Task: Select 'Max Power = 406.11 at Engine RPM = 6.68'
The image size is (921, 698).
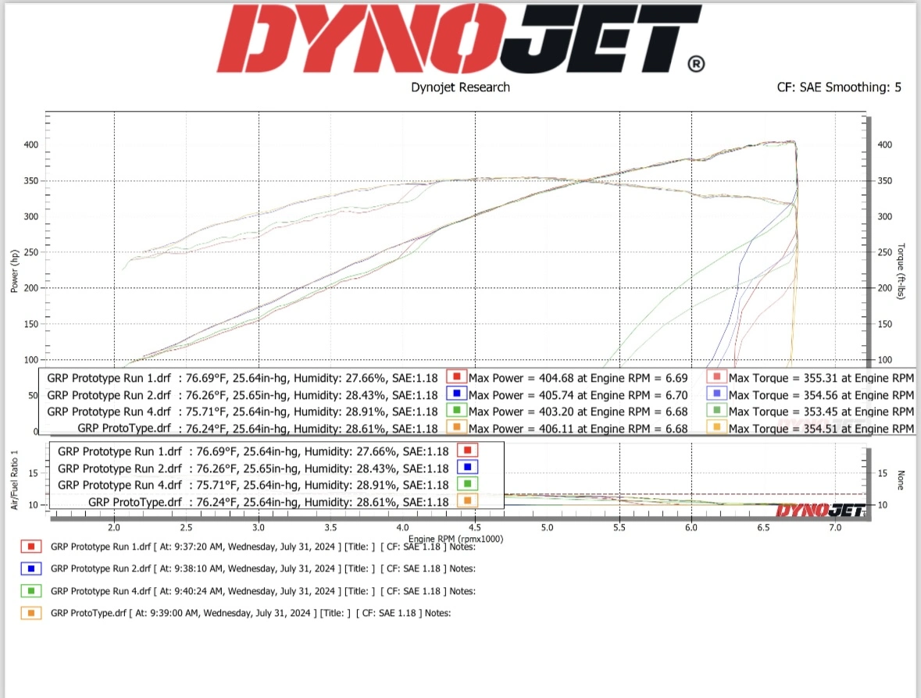Action: point(578,429)
